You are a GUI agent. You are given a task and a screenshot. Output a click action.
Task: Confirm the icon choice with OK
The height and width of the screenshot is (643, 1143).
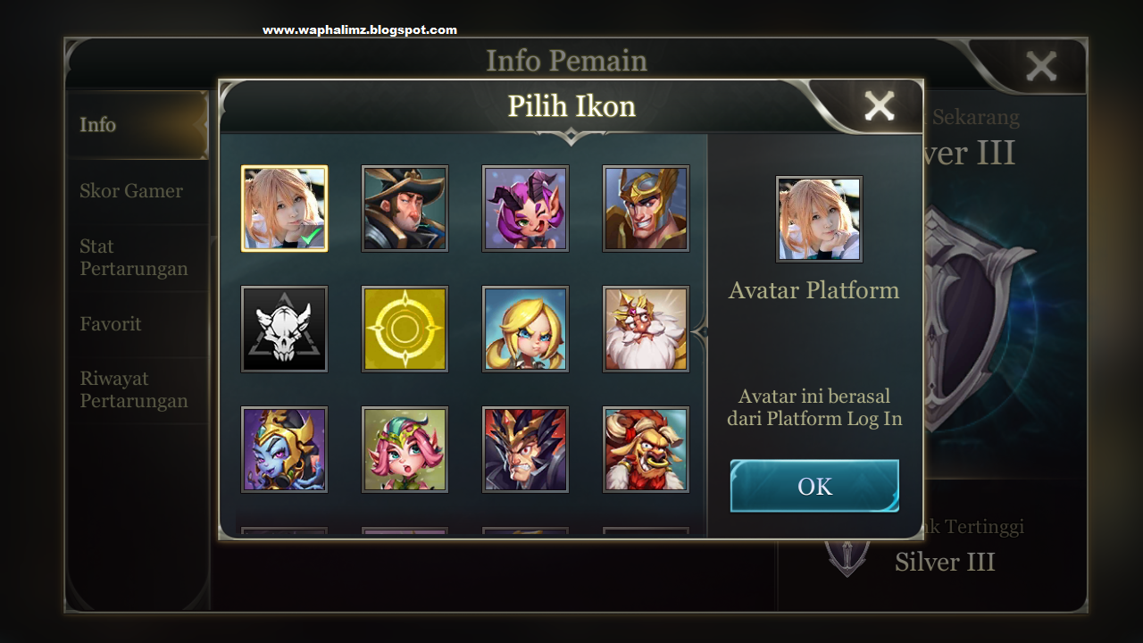[x=814, y=486]
